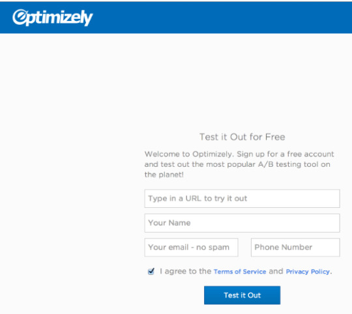Click the 'Sign up for a free account' sentence
Viewport: 352px width, 314px height.
coord(286,154)
